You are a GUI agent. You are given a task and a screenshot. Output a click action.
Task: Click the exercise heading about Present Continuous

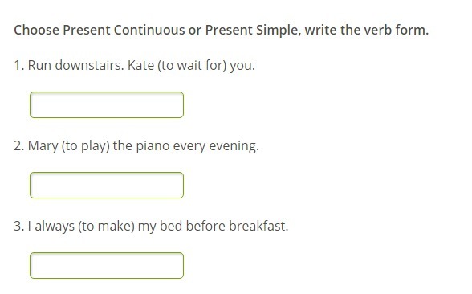(222, 31)
